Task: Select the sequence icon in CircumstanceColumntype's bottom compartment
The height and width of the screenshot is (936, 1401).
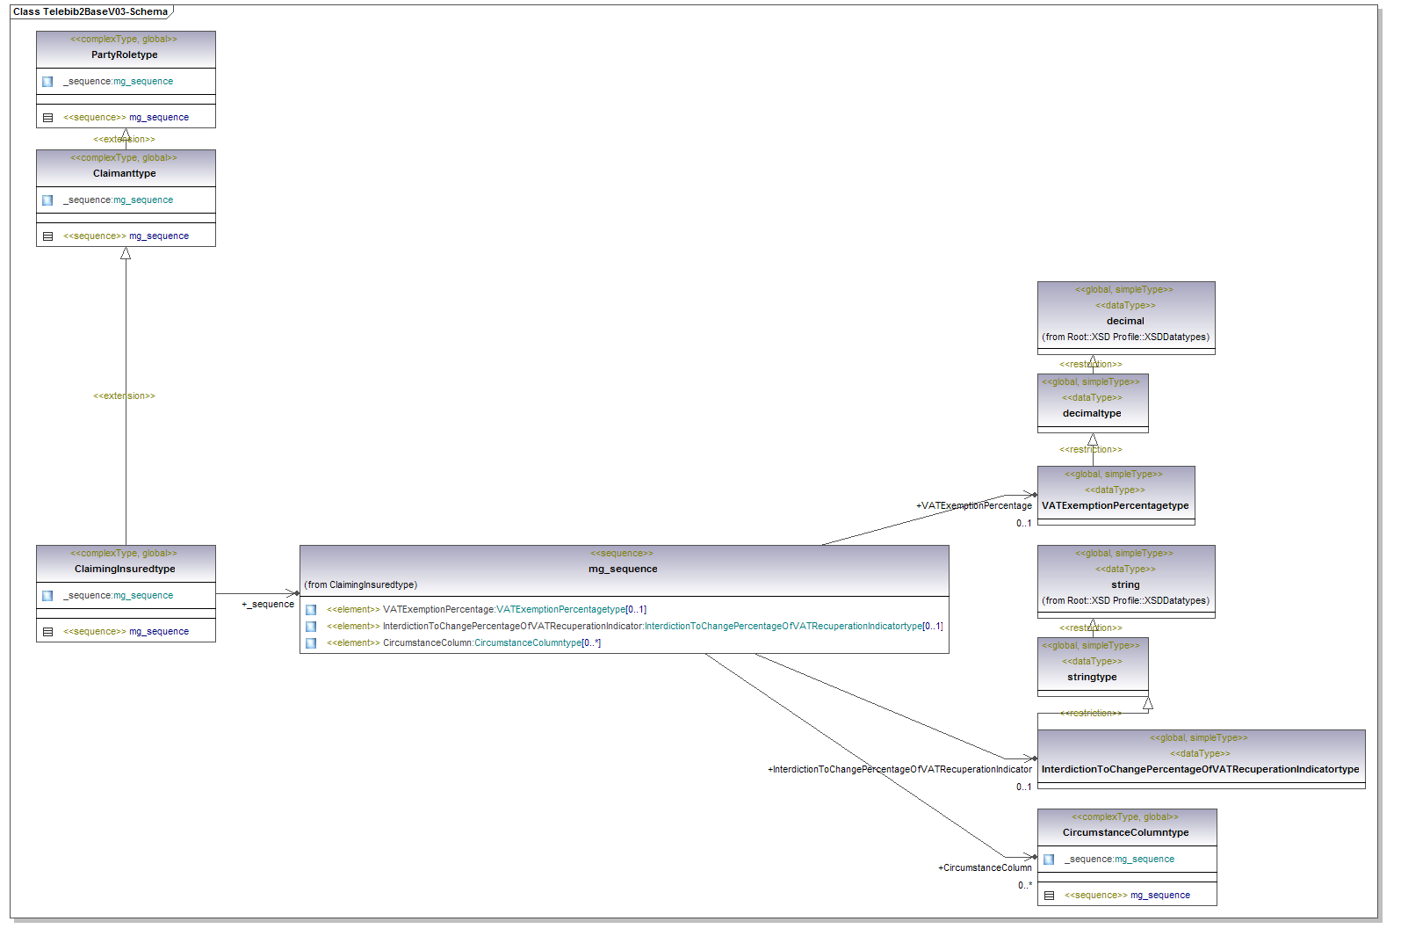Action: [x=1049, y=896]
